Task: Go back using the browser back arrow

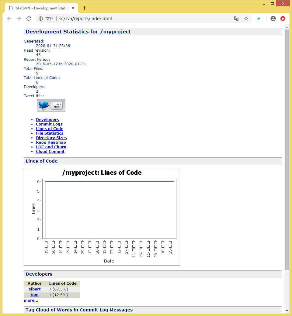Action: tap(9, 19)
